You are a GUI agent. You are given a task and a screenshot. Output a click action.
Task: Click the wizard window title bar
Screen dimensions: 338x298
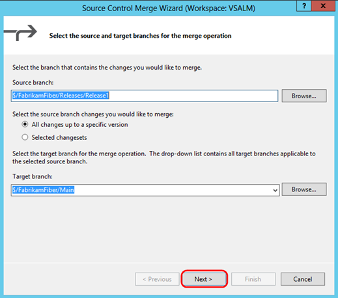click(169, 8)
